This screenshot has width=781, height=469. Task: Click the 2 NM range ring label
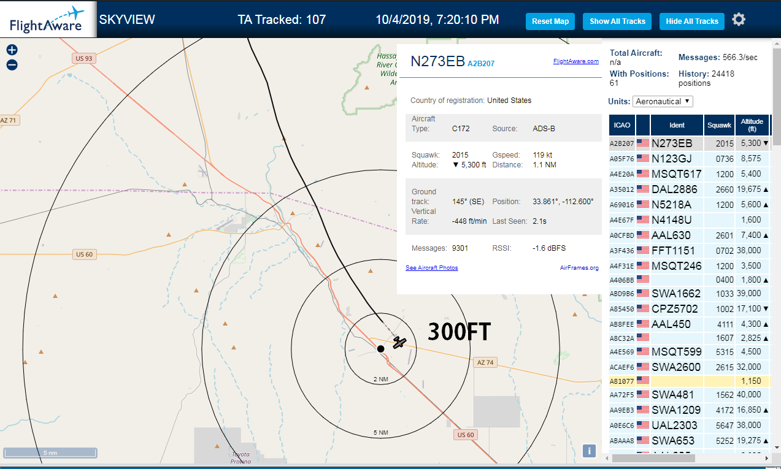pyautogui.click(x=380, y=379)
